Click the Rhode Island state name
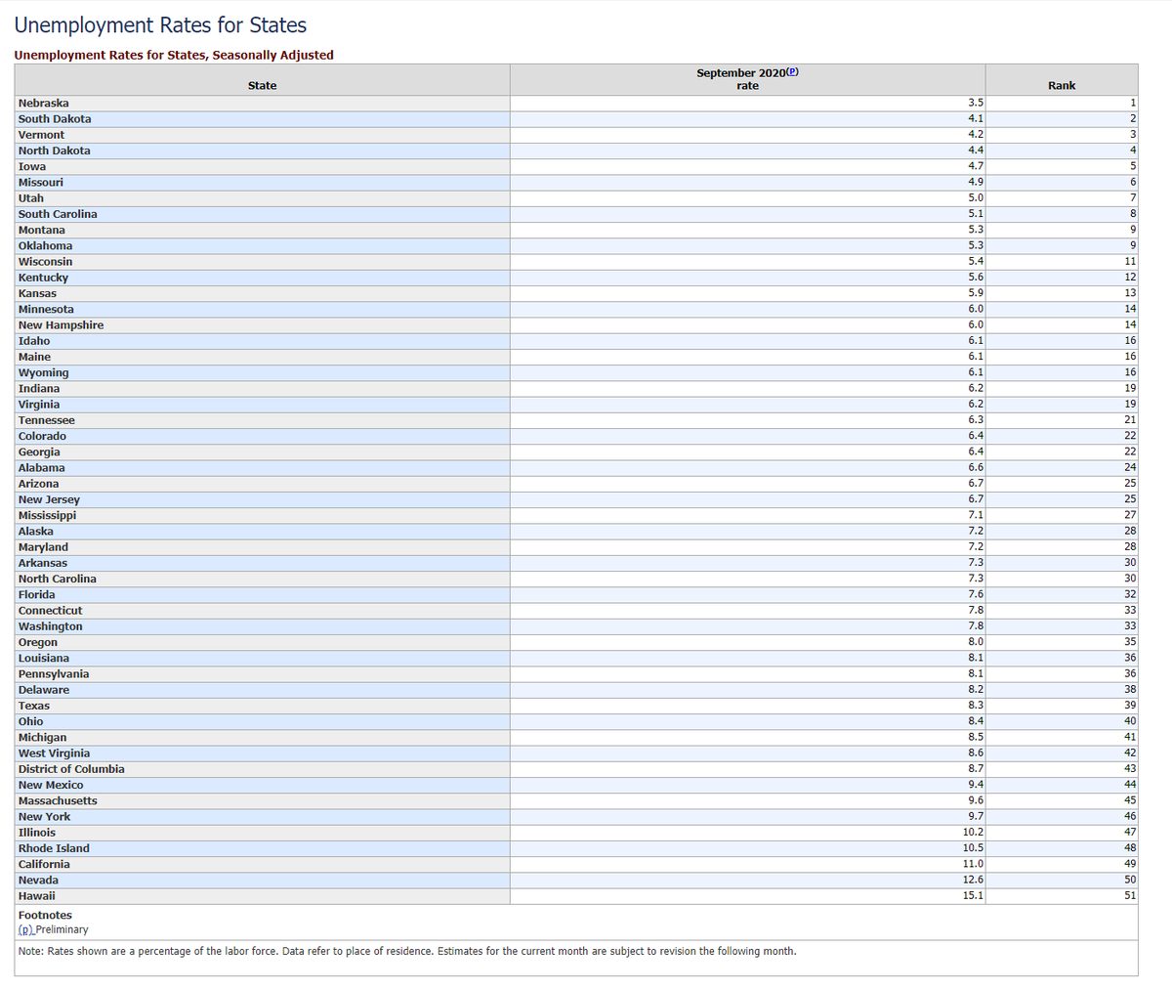This screenshot has height=989, width=1172. click(x=54, y=848)
